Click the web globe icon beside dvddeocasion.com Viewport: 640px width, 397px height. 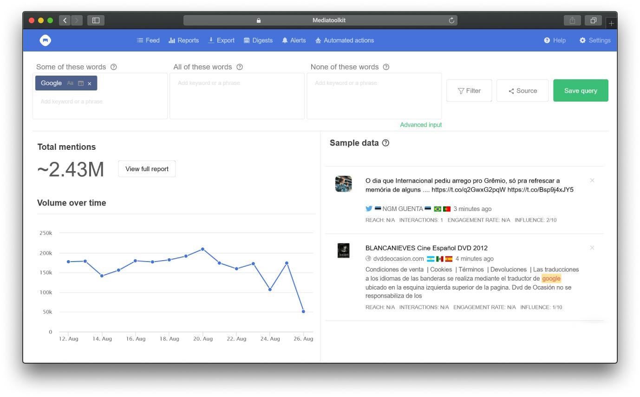368,259
